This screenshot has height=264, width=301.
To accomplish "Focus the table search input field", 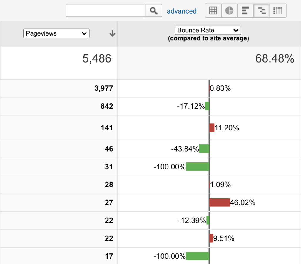I will pos(106,11).
